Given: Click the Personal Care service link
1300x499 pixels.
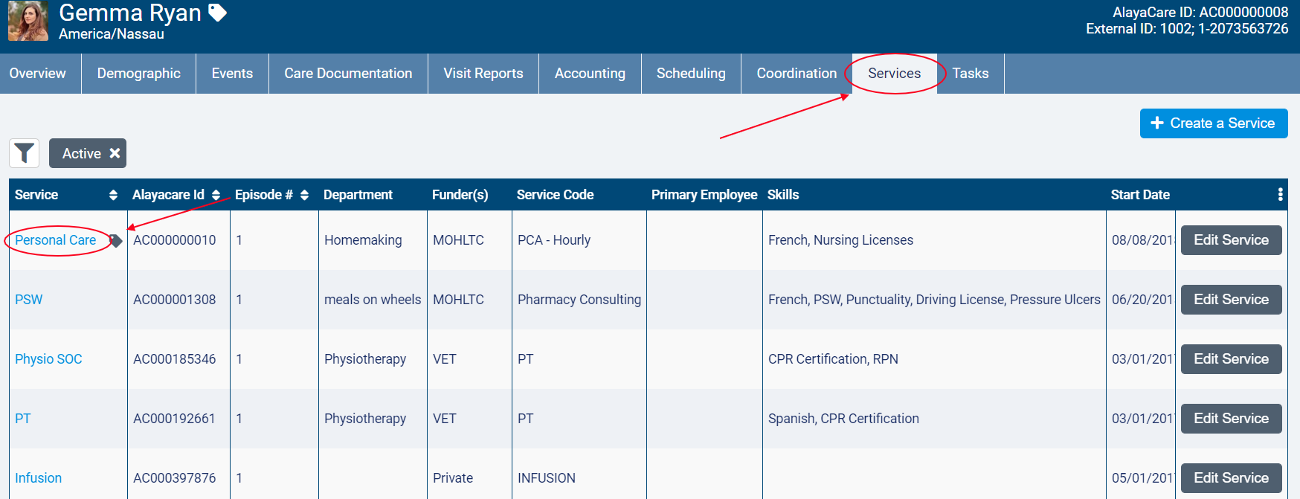Looking at the screenshot, I should tap(56, 240).
